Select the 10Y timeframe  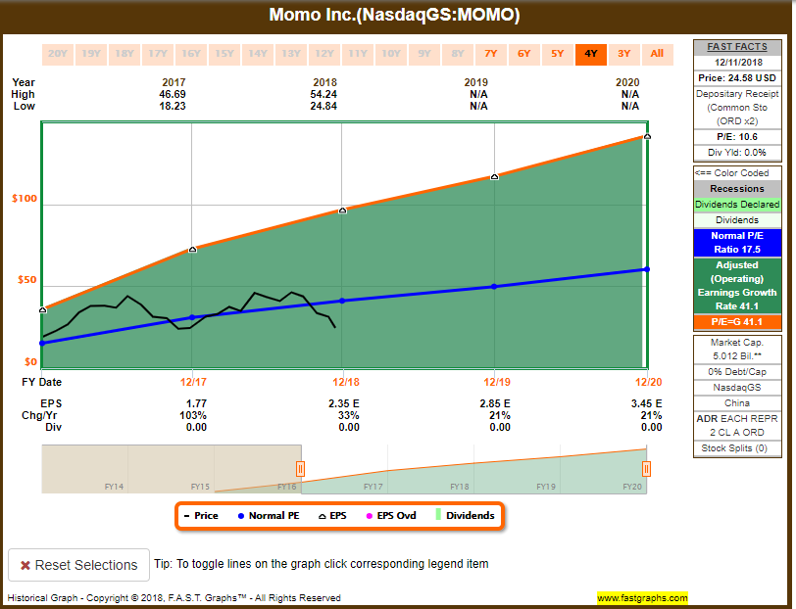tap(391, 54)
